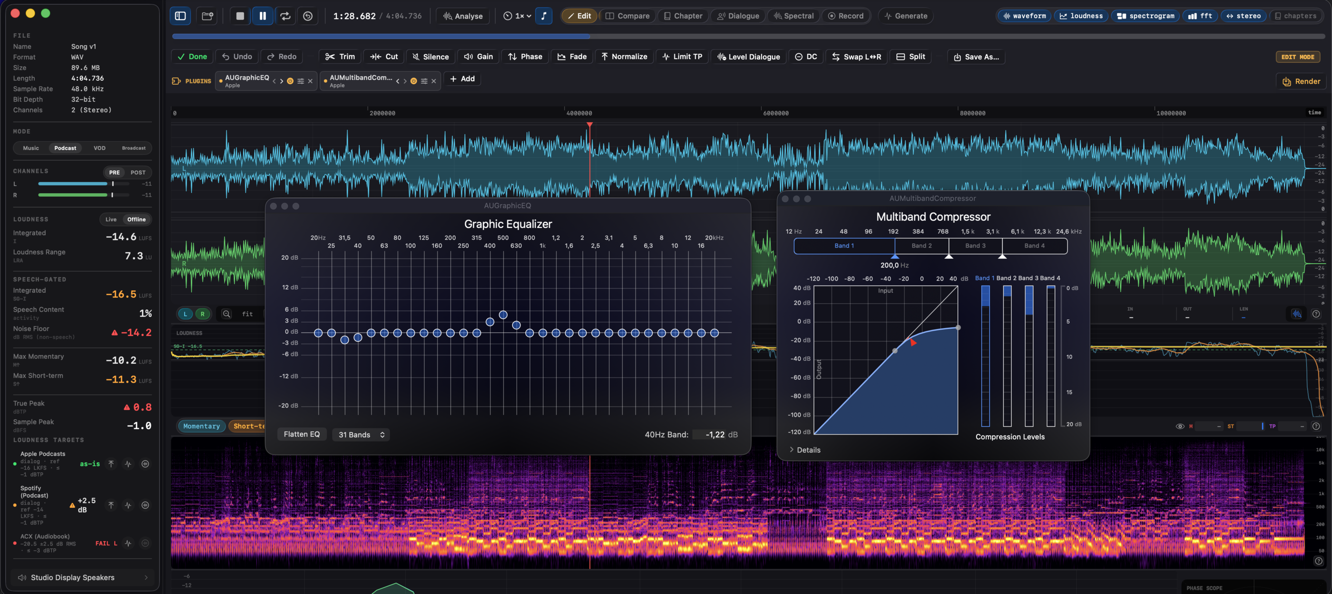
Task: Click the 500 Hz EQ slider handle
Action: click(x=503, y=315)
